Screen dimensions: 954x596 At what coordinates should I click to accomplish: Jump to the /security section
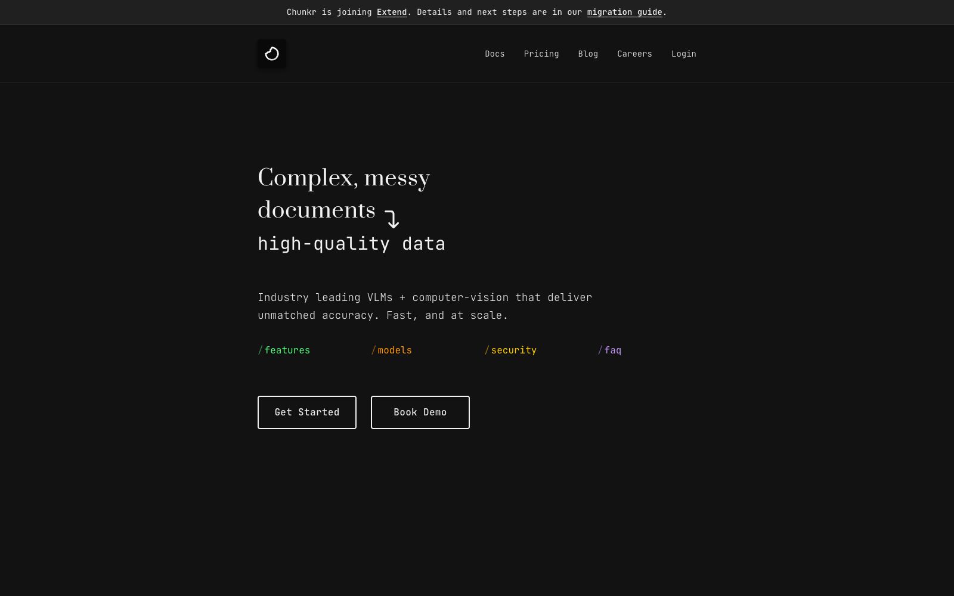point(510,350)
